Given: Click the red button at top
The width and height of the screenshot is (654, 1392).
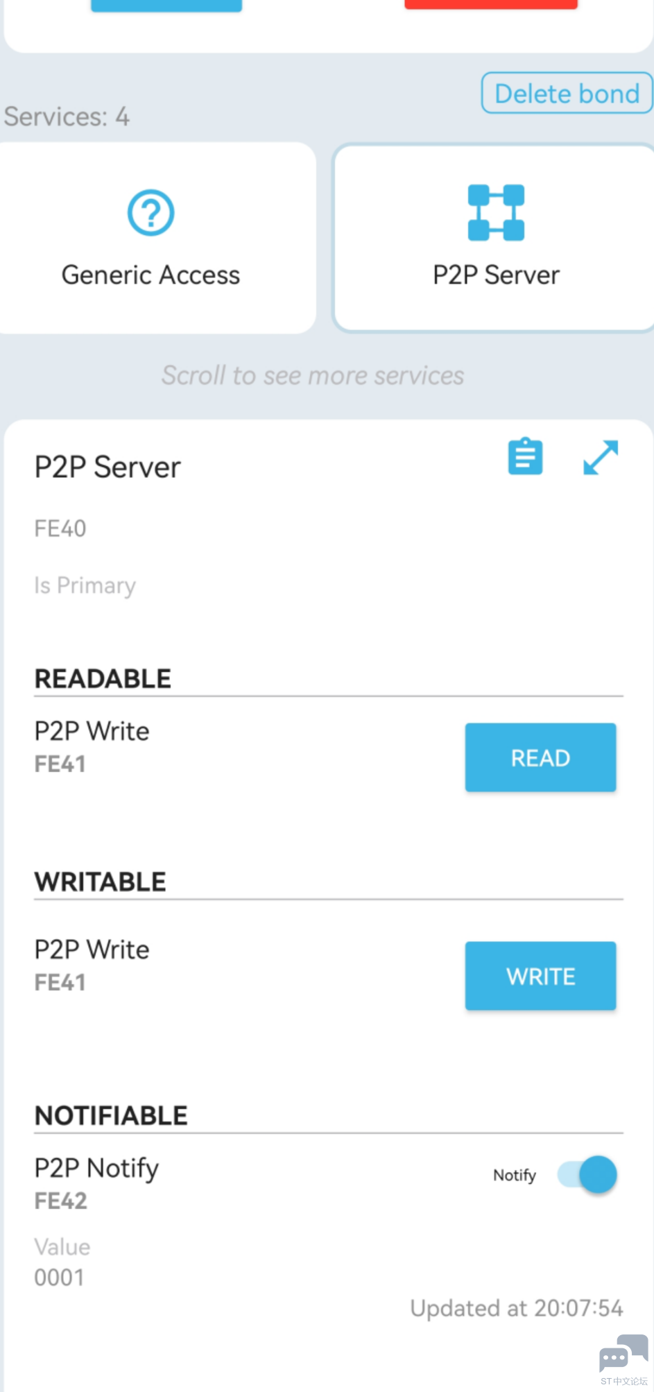Looking at the screenshot, I should pyautogui.click(x=491, y=4).
